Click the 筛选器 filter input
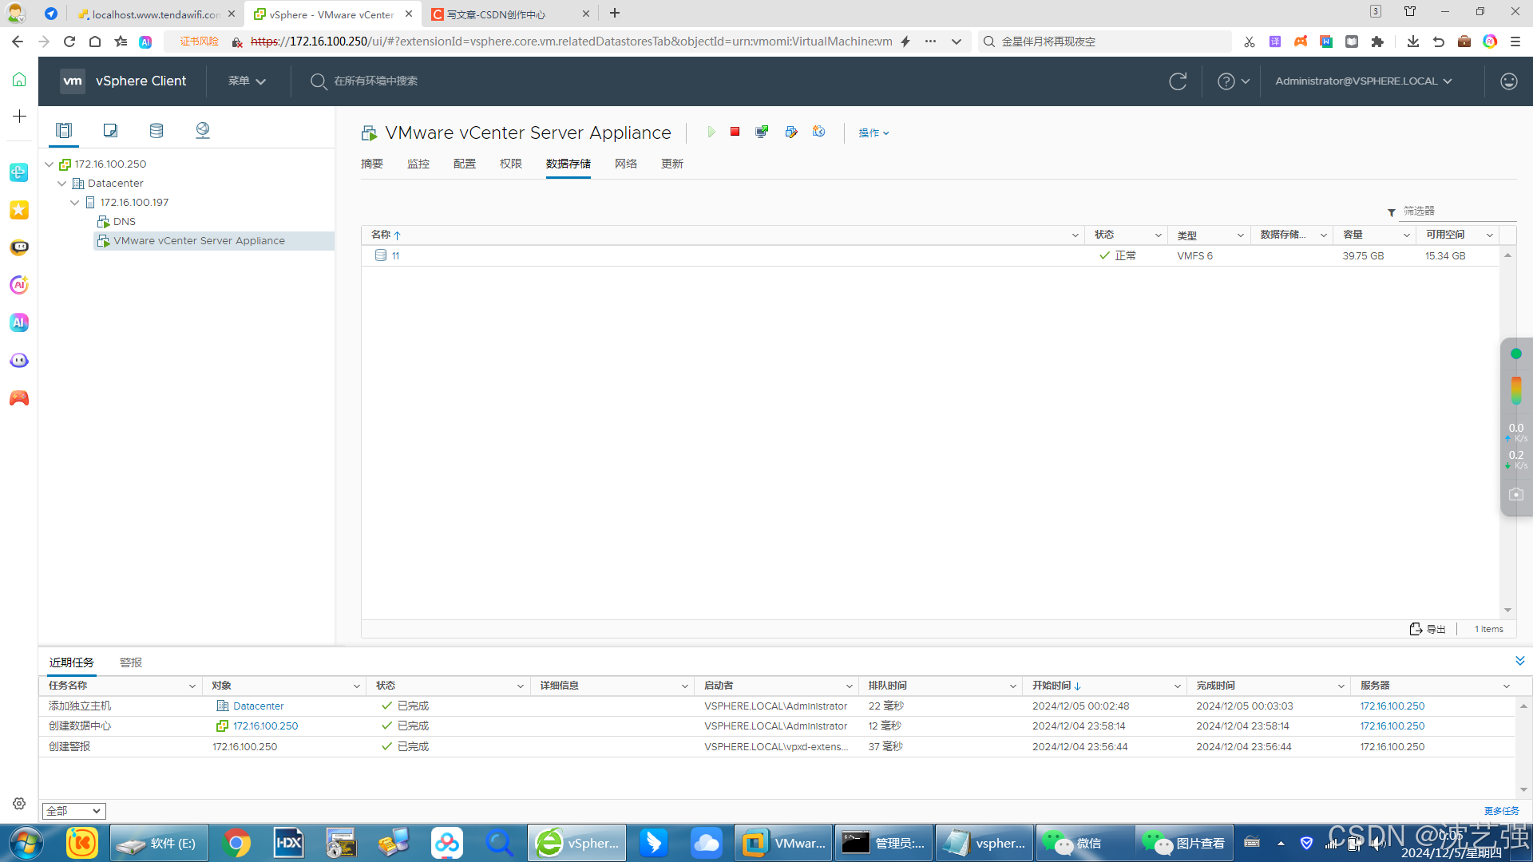The height and width of the screenshot is (862, 1533). tap(1458, 211)
